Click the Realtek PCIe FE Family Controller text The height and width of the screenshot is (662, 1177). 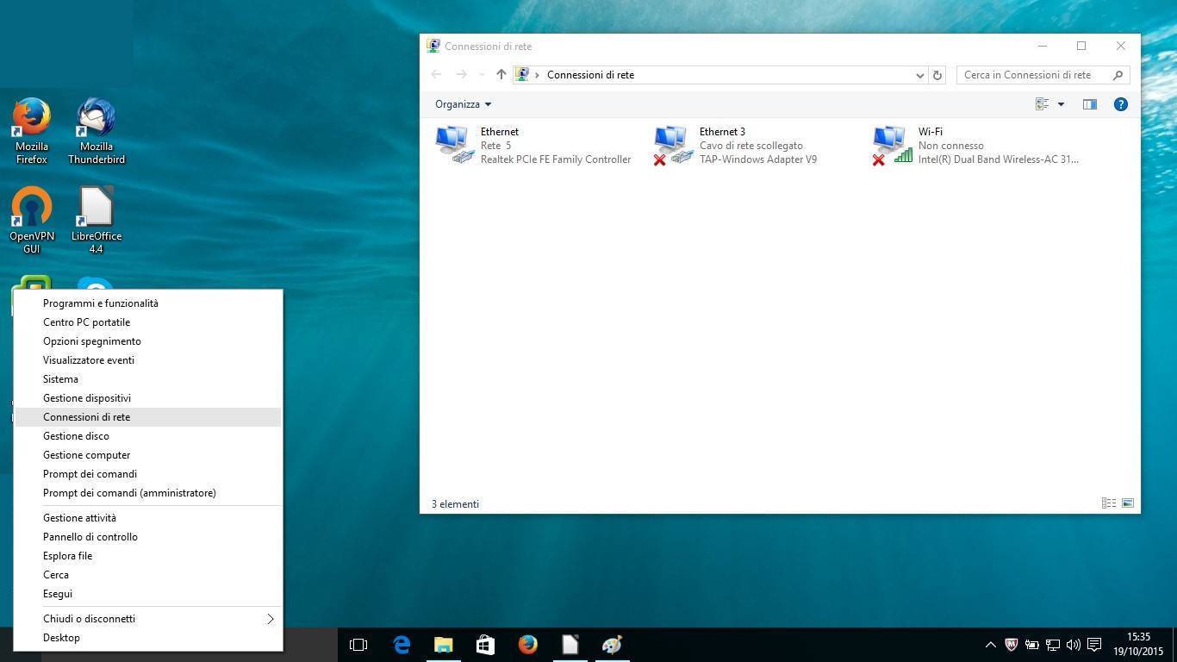[556, 159]
